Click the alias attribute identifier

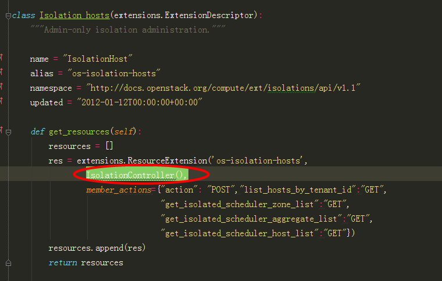[42, 73]
